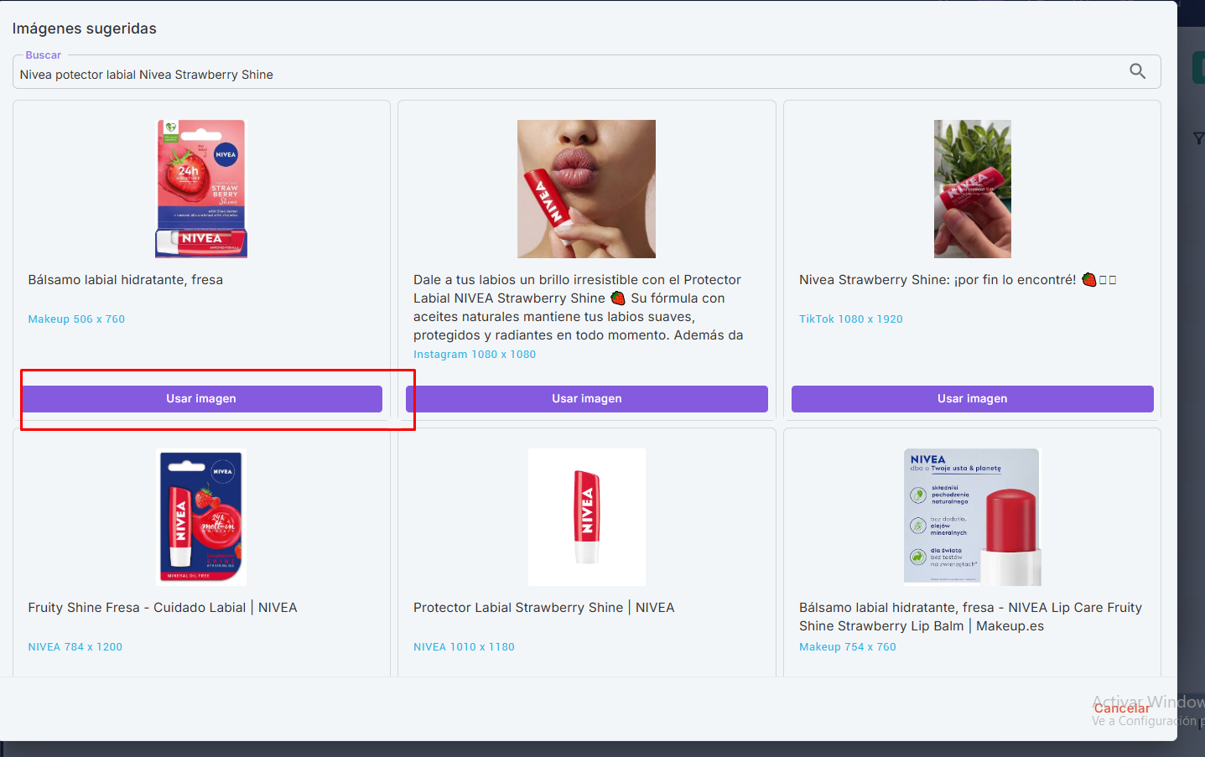Click the title 'Protector Labial Strawberry Shine | NIVEA'
The height and width of the screenshot is (757, 1205).
click(x=544, y=608)
